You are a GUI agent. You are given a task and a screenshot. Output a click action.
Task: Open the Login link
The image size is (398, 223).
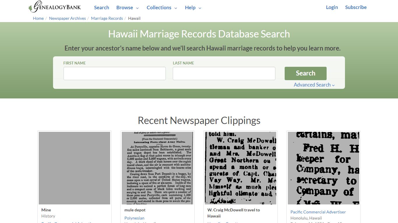point(332,7)
